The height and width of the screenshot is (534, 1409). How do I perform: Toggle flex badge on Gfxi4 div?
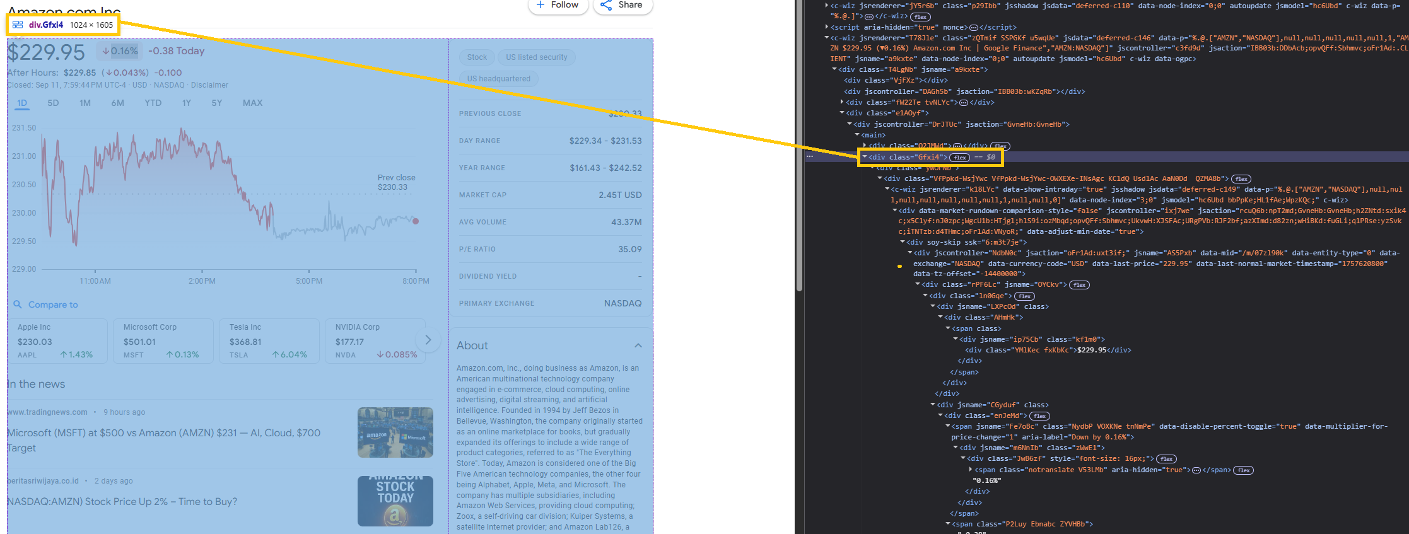[959, 158]
